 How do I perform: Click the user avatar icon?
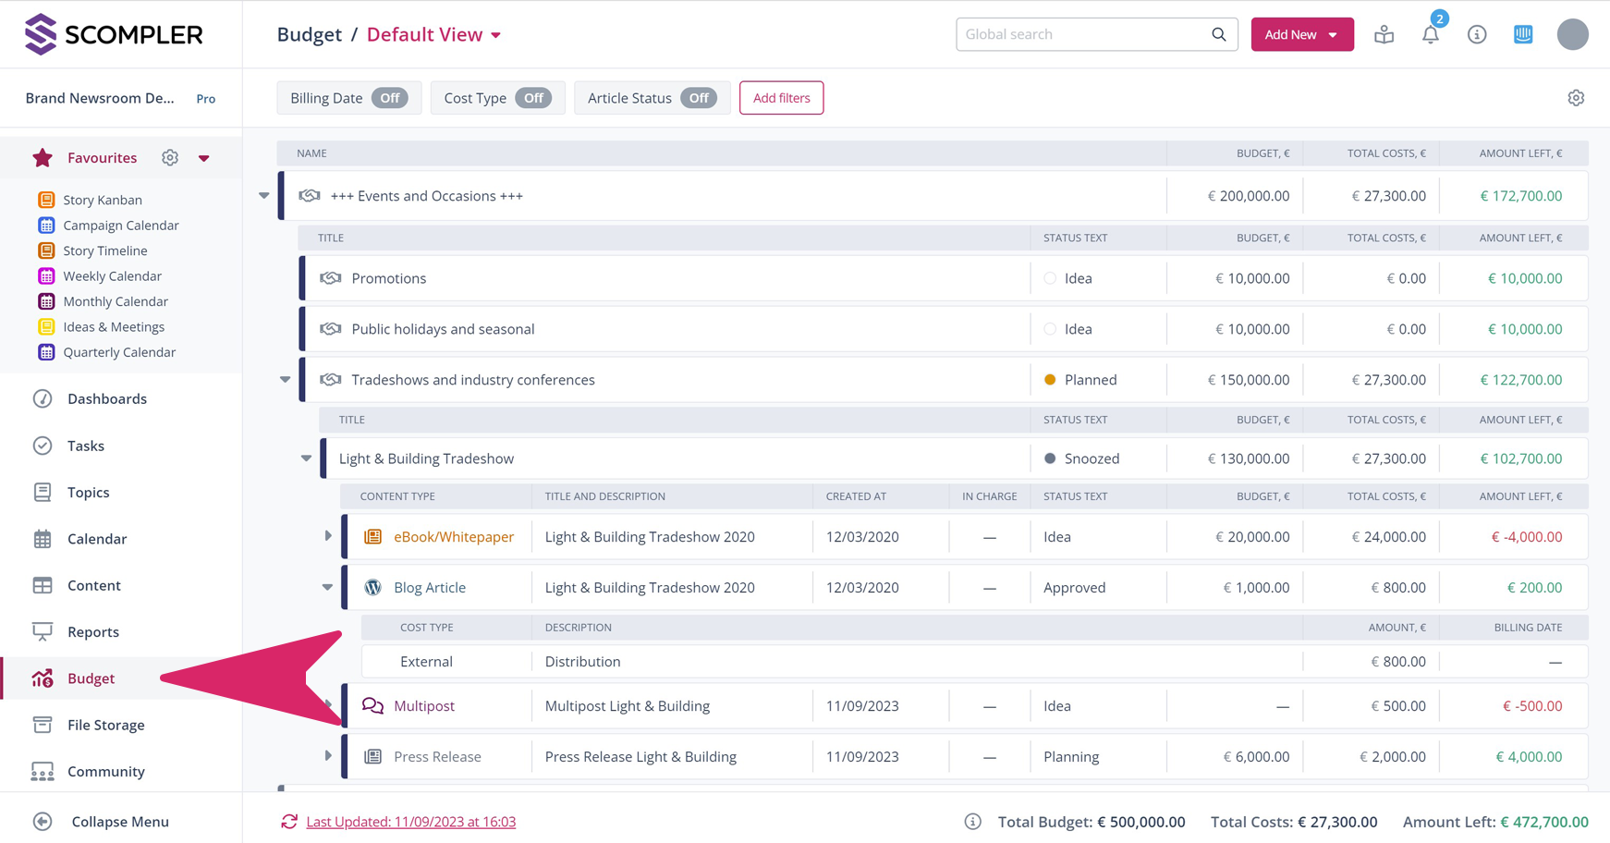(1572, 35)
